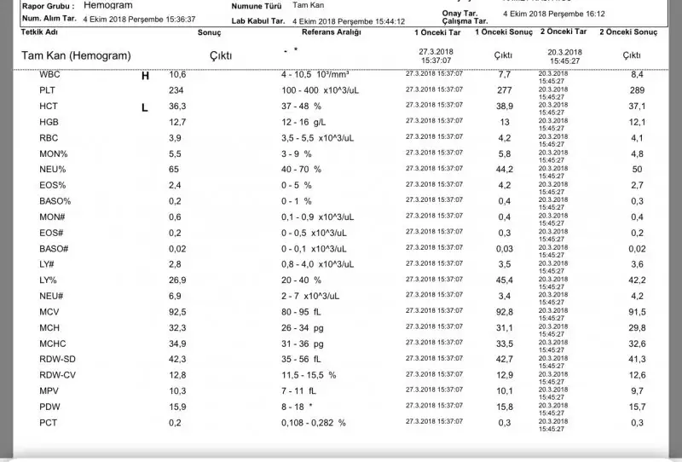The height and width of the screenshot is (462, 682).
Task: Click the L flag beside HCT
Action: [x=145, y=107]
